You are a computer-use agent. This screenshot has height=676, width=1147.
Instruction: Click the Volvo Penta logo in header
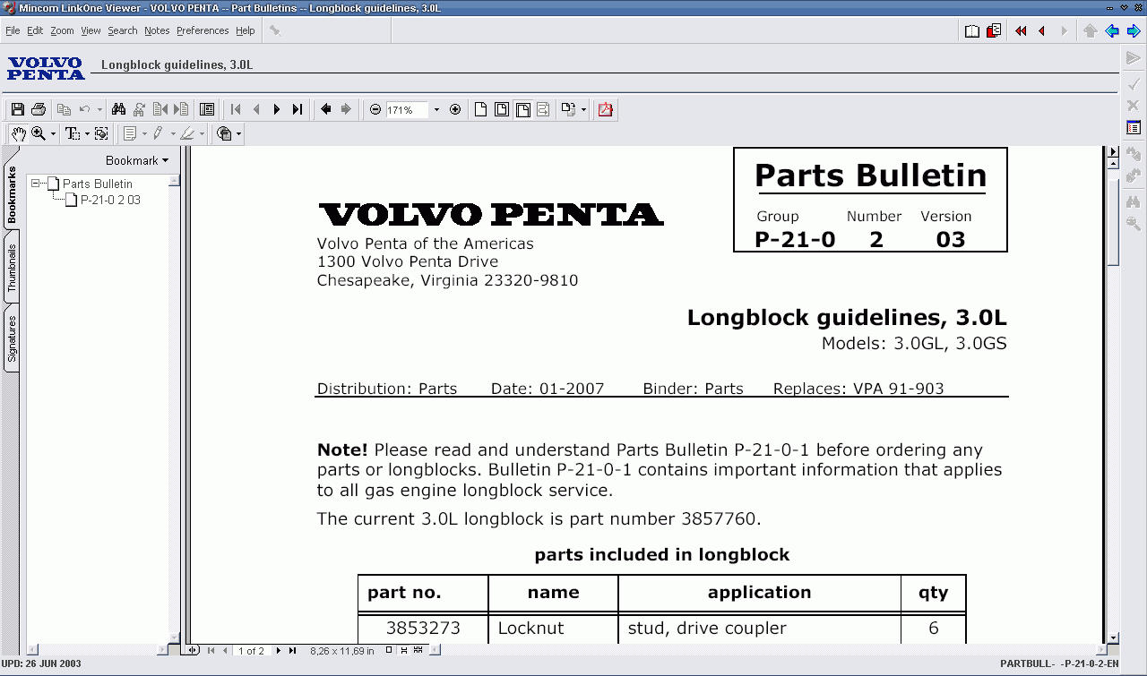point(46,68)
